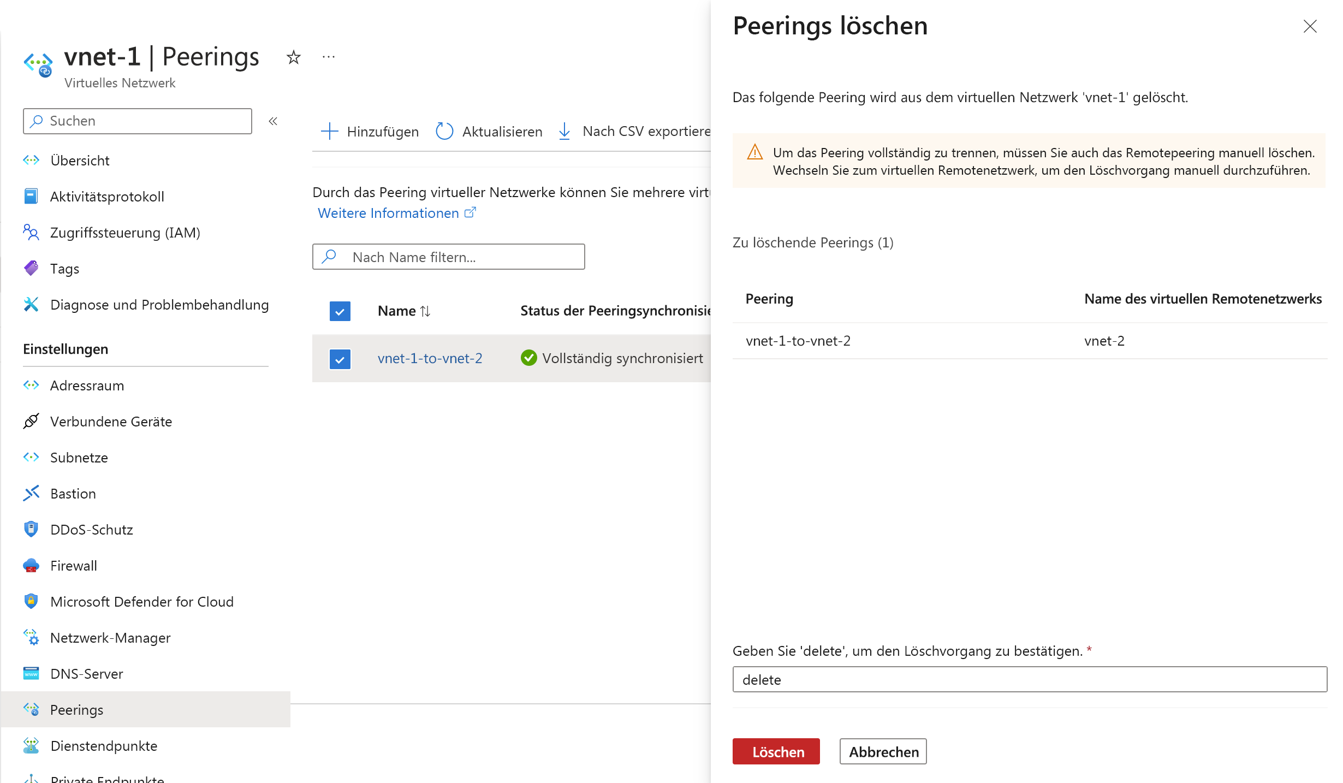Toggle the select-all checkbox in table header
This screenshot has height=783, width=1343.
click(340, 311)
